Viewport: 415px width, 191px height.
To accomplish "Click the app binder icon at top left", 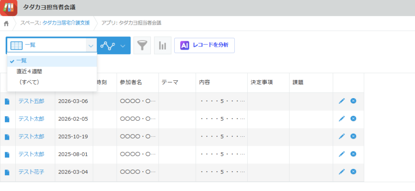I will (x=9, y=8).
